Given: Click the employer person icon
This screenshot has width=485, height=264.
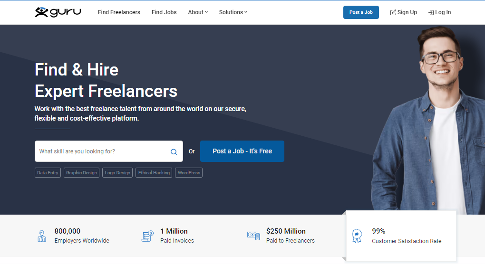Looking at the screenshot, I should click(42, 236).
